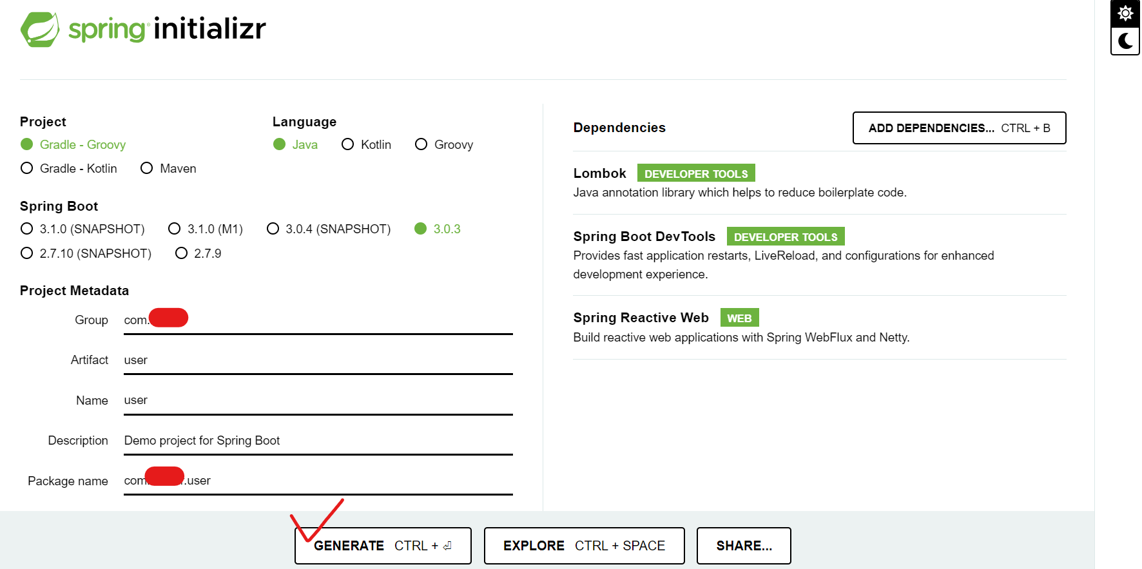
Task: Click the Explore button
Action: [x=584, y=546]
